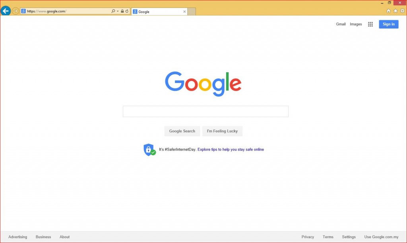Open the About footer link

pyautogui.click(x=65, y=237)
